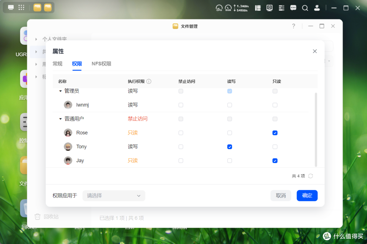This screenshot has width=367, height=244.
Task: Refresh the permission list with the reload icon
Action: (x=311, y=176)
